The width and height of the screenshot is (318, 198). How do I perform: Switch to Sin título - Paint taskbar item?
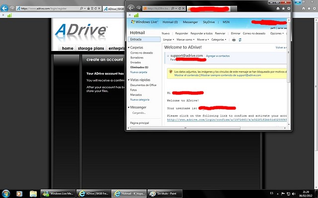click(165, 194)
